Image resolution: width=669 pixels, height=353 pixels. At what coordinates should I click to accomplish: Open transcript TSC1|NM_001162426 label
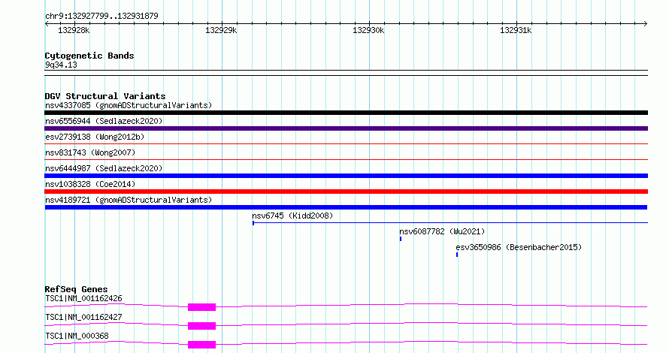coord(83,298)
